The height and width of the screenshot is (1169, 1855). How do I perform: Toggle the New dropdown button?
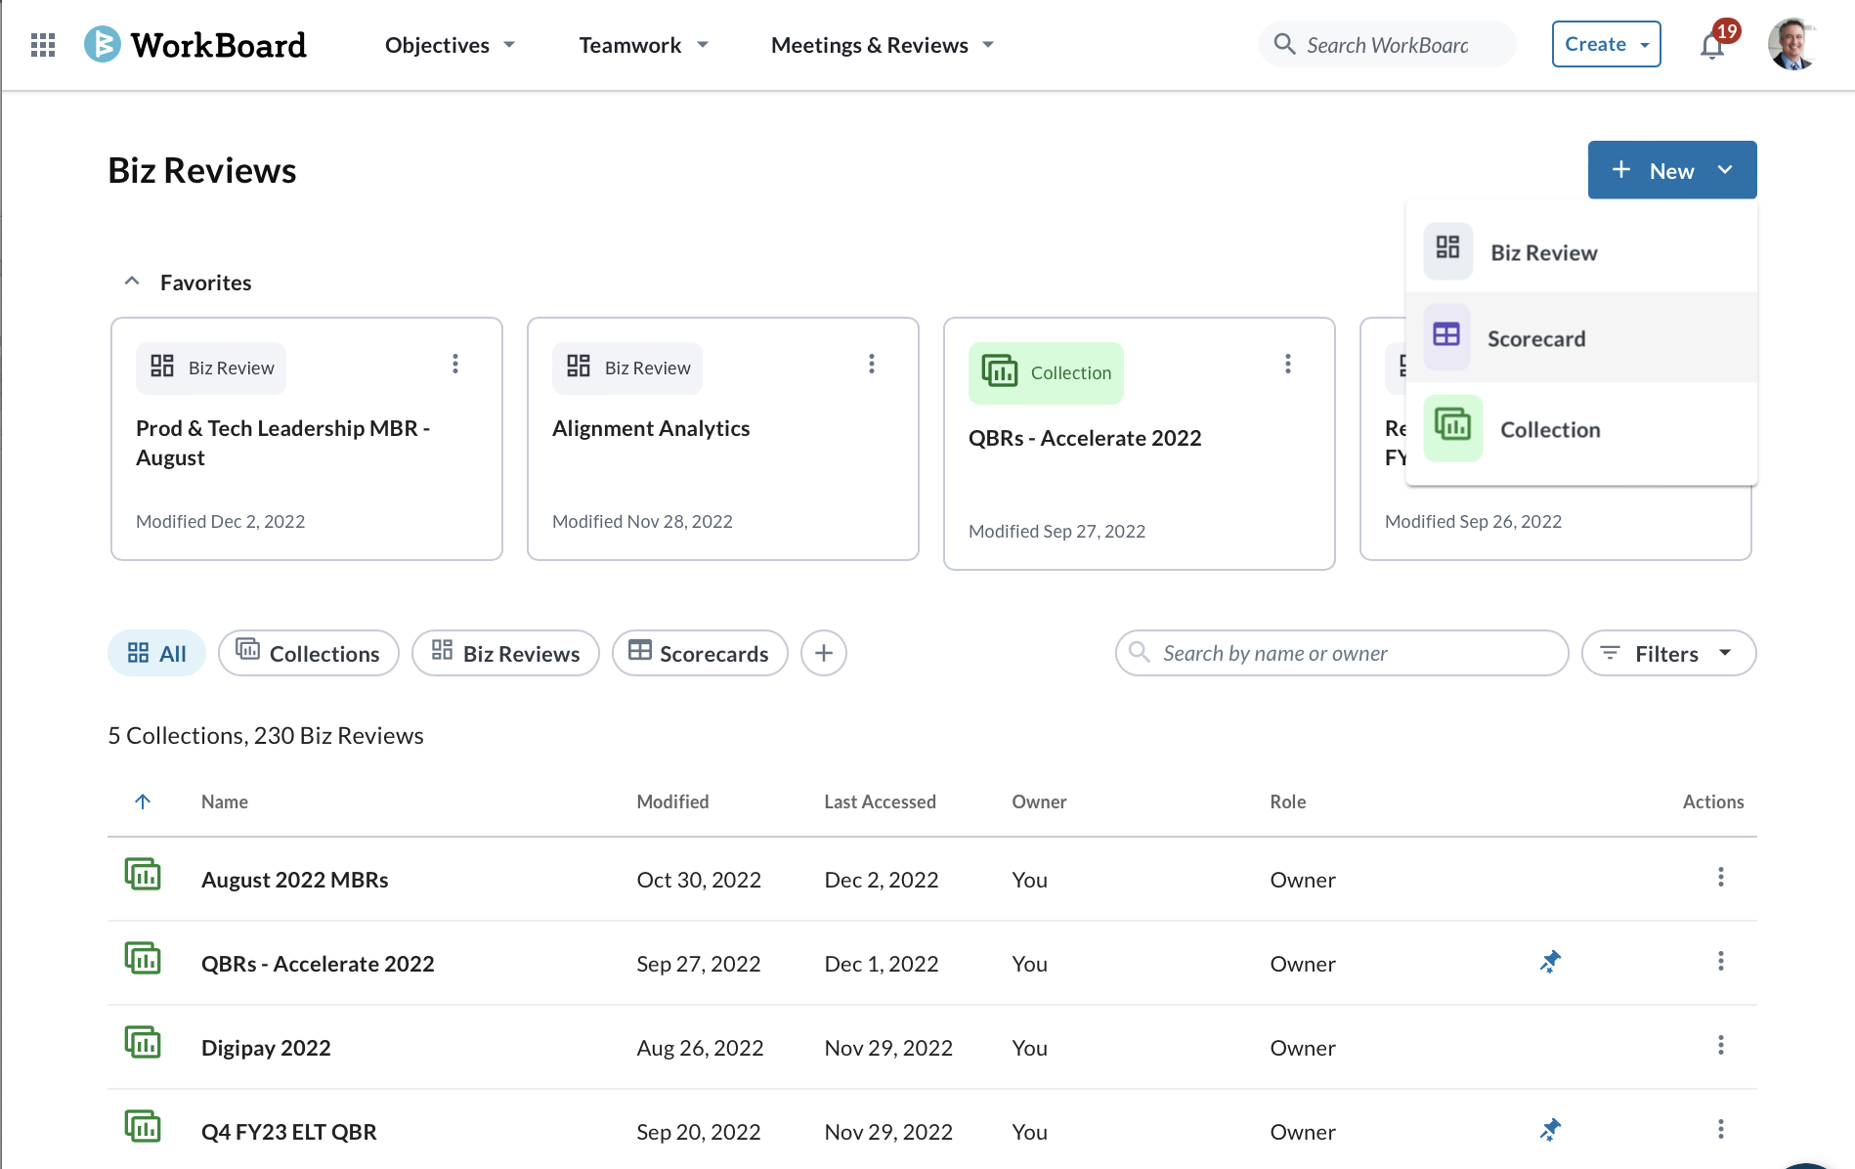1672,170
